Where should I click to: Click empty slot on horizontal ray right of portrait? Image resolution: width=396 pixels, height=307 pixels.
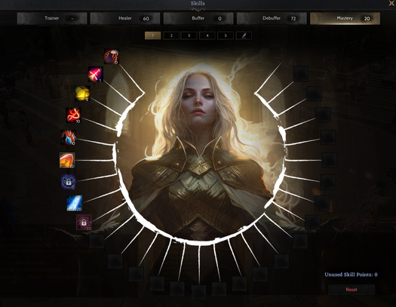point(330,161)
